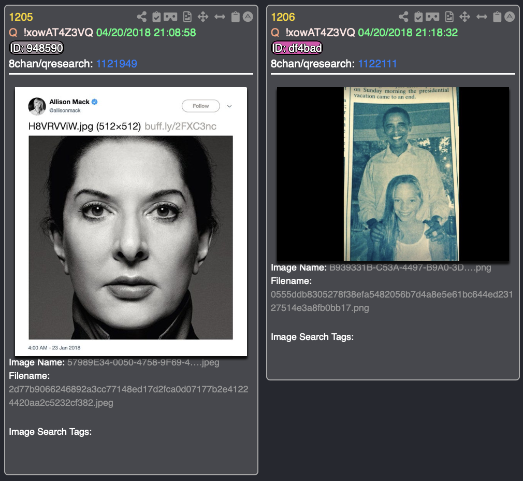Viewport: 523px width, 481px height.
Task: Click the Allison Mack profile avatar
Action: click(x=37, y=106)
